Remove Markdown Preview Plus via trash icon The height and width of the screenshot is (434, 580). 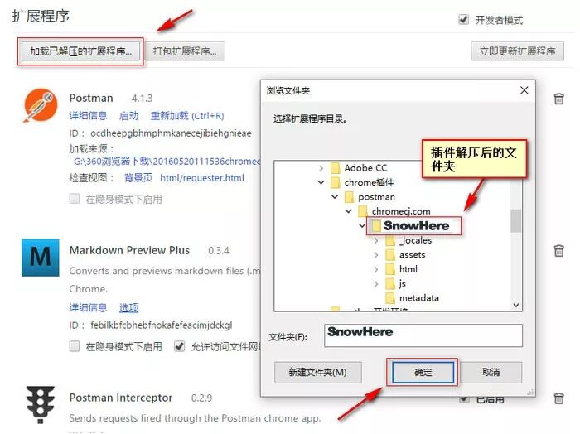point(558,251)
